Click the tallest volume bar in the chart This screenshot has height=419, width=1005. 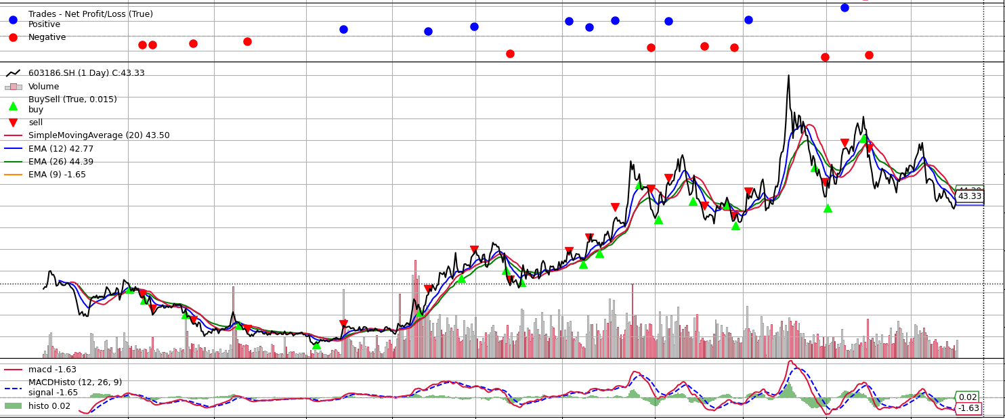(x=415, y=261)
